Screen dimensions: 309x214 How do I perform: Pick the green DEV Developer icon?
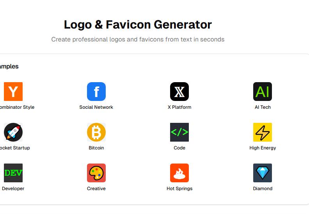pos(13,173)
